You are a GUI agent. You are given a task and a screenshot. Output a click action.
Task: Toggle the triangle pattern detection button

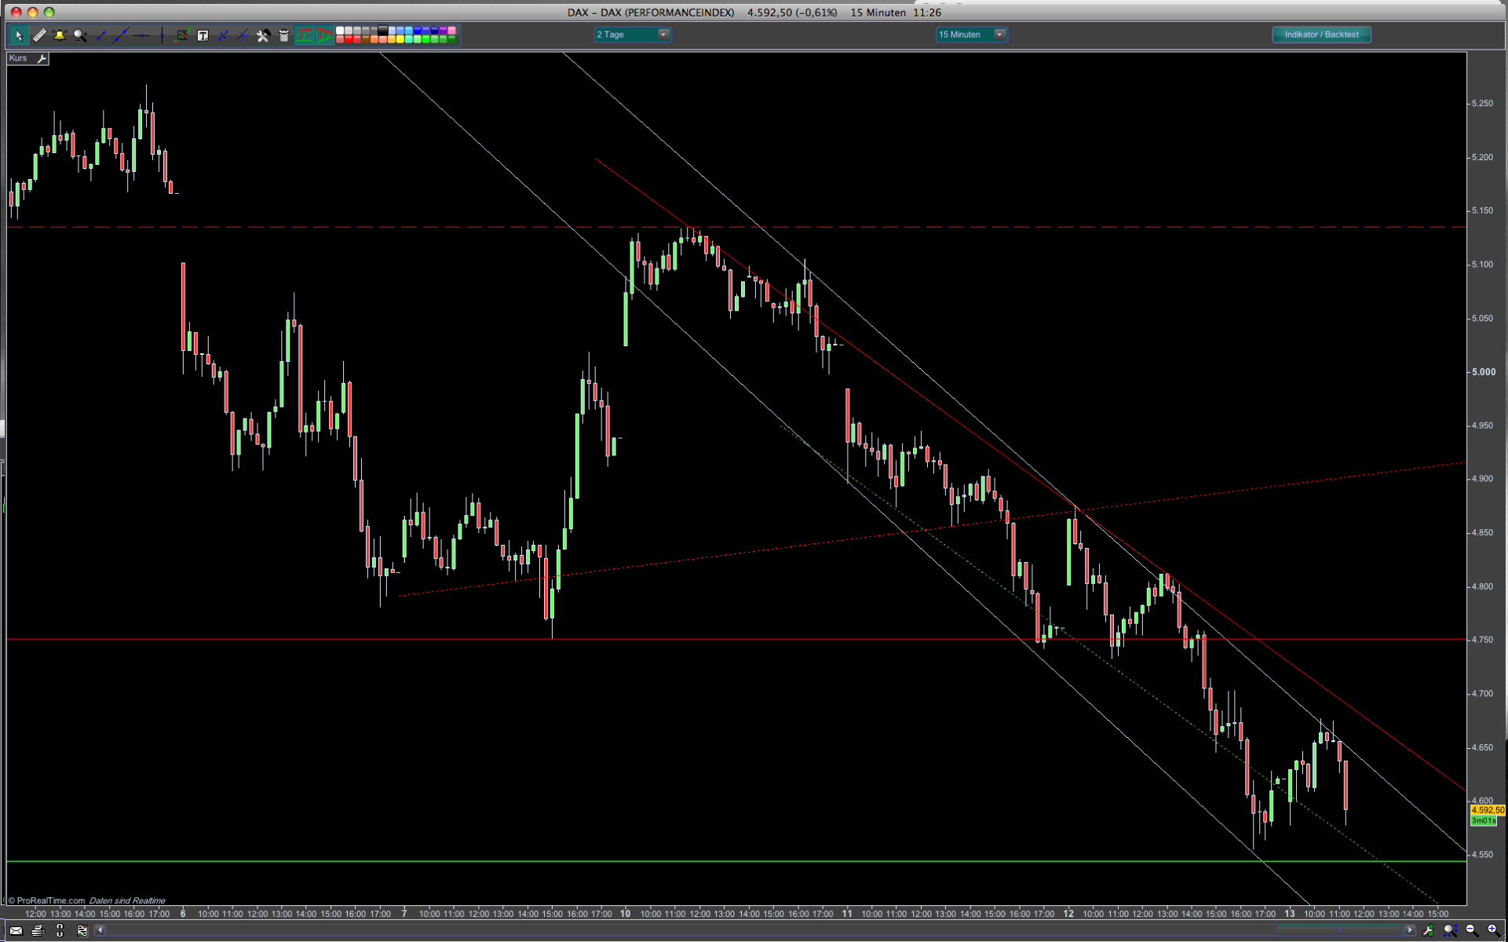(324, 35)
